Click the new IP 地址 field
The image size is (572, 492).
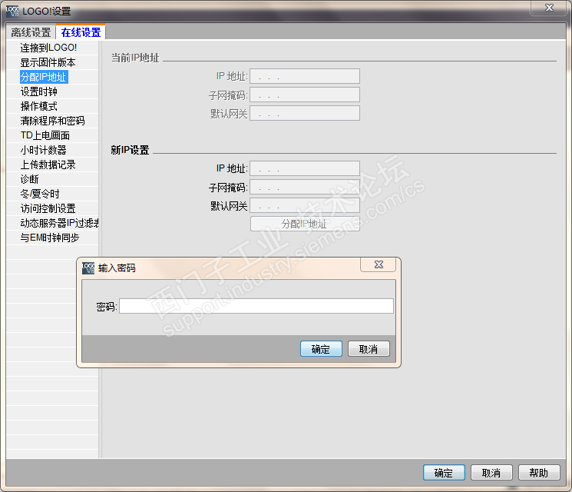pyautogui.click(x=305, y=168)
